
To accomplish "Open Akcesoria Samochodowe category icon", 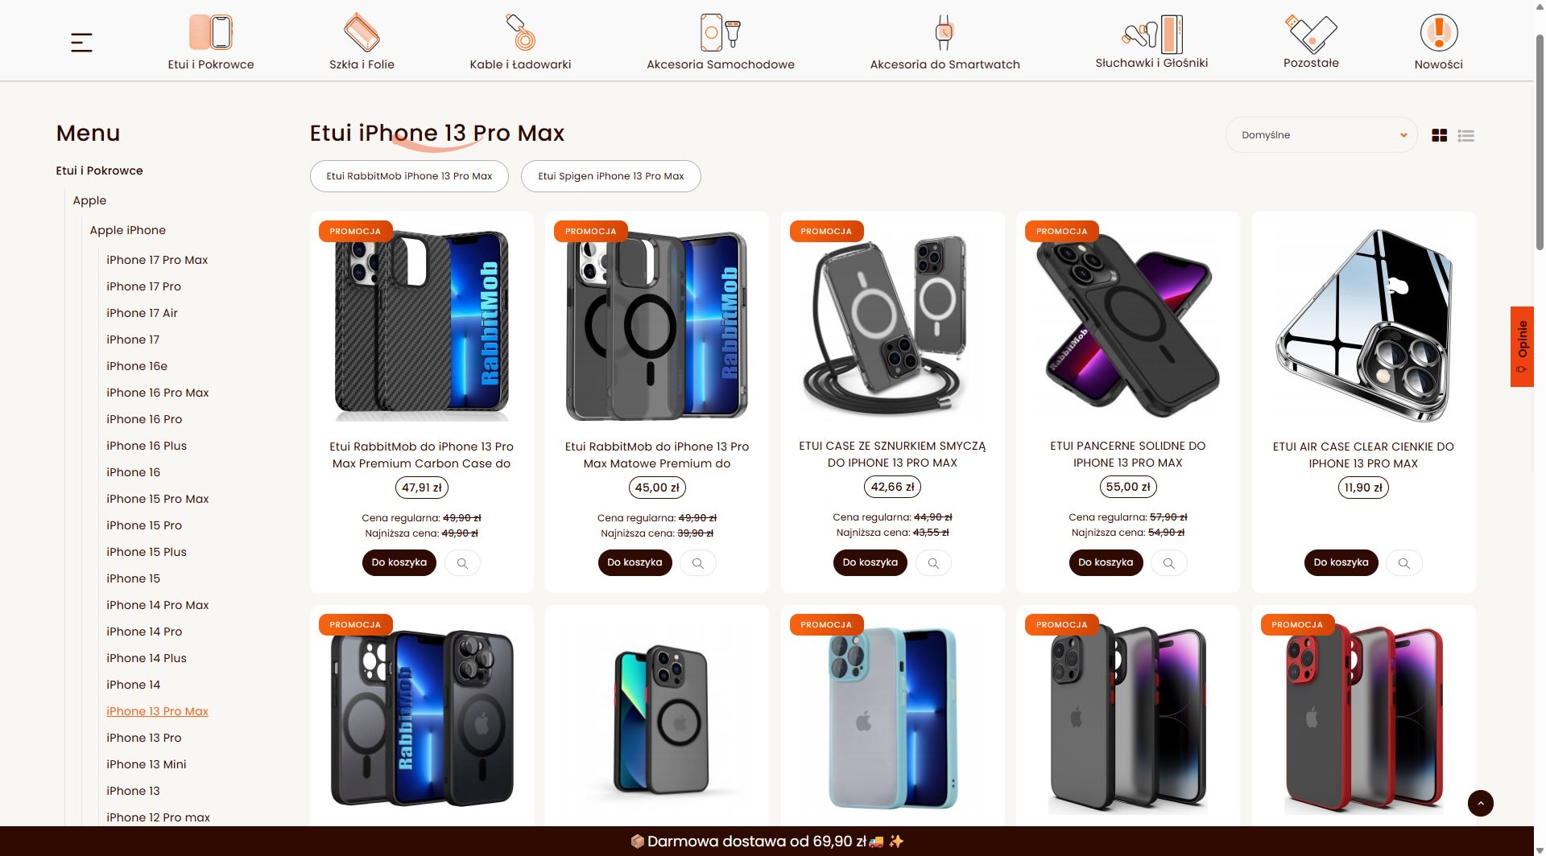I will tap(720, 33).
